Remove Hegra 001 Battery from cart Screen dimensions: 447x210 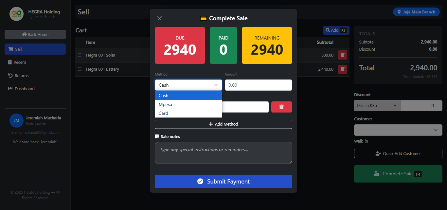342,69
